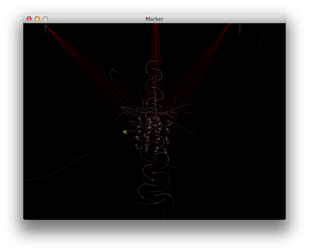Select the yellow highlighted circle marker
This screenshot has width=309, height=252.
(x=125, y=132)
